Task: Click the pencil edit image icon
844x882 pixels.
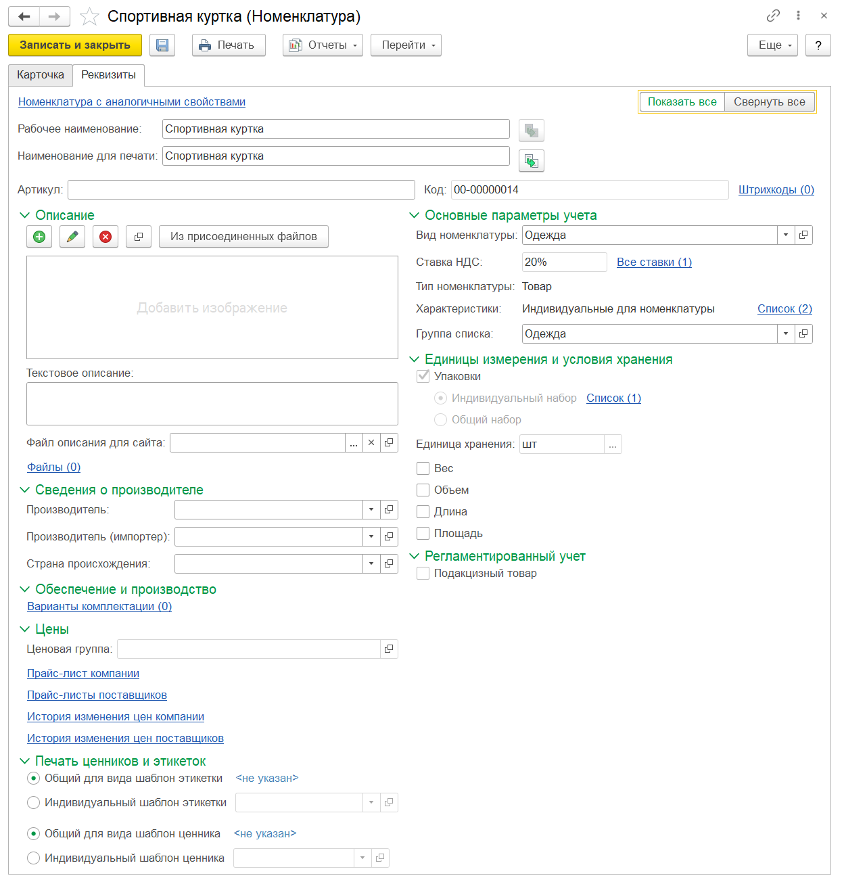Action: [x=72, y=237]
